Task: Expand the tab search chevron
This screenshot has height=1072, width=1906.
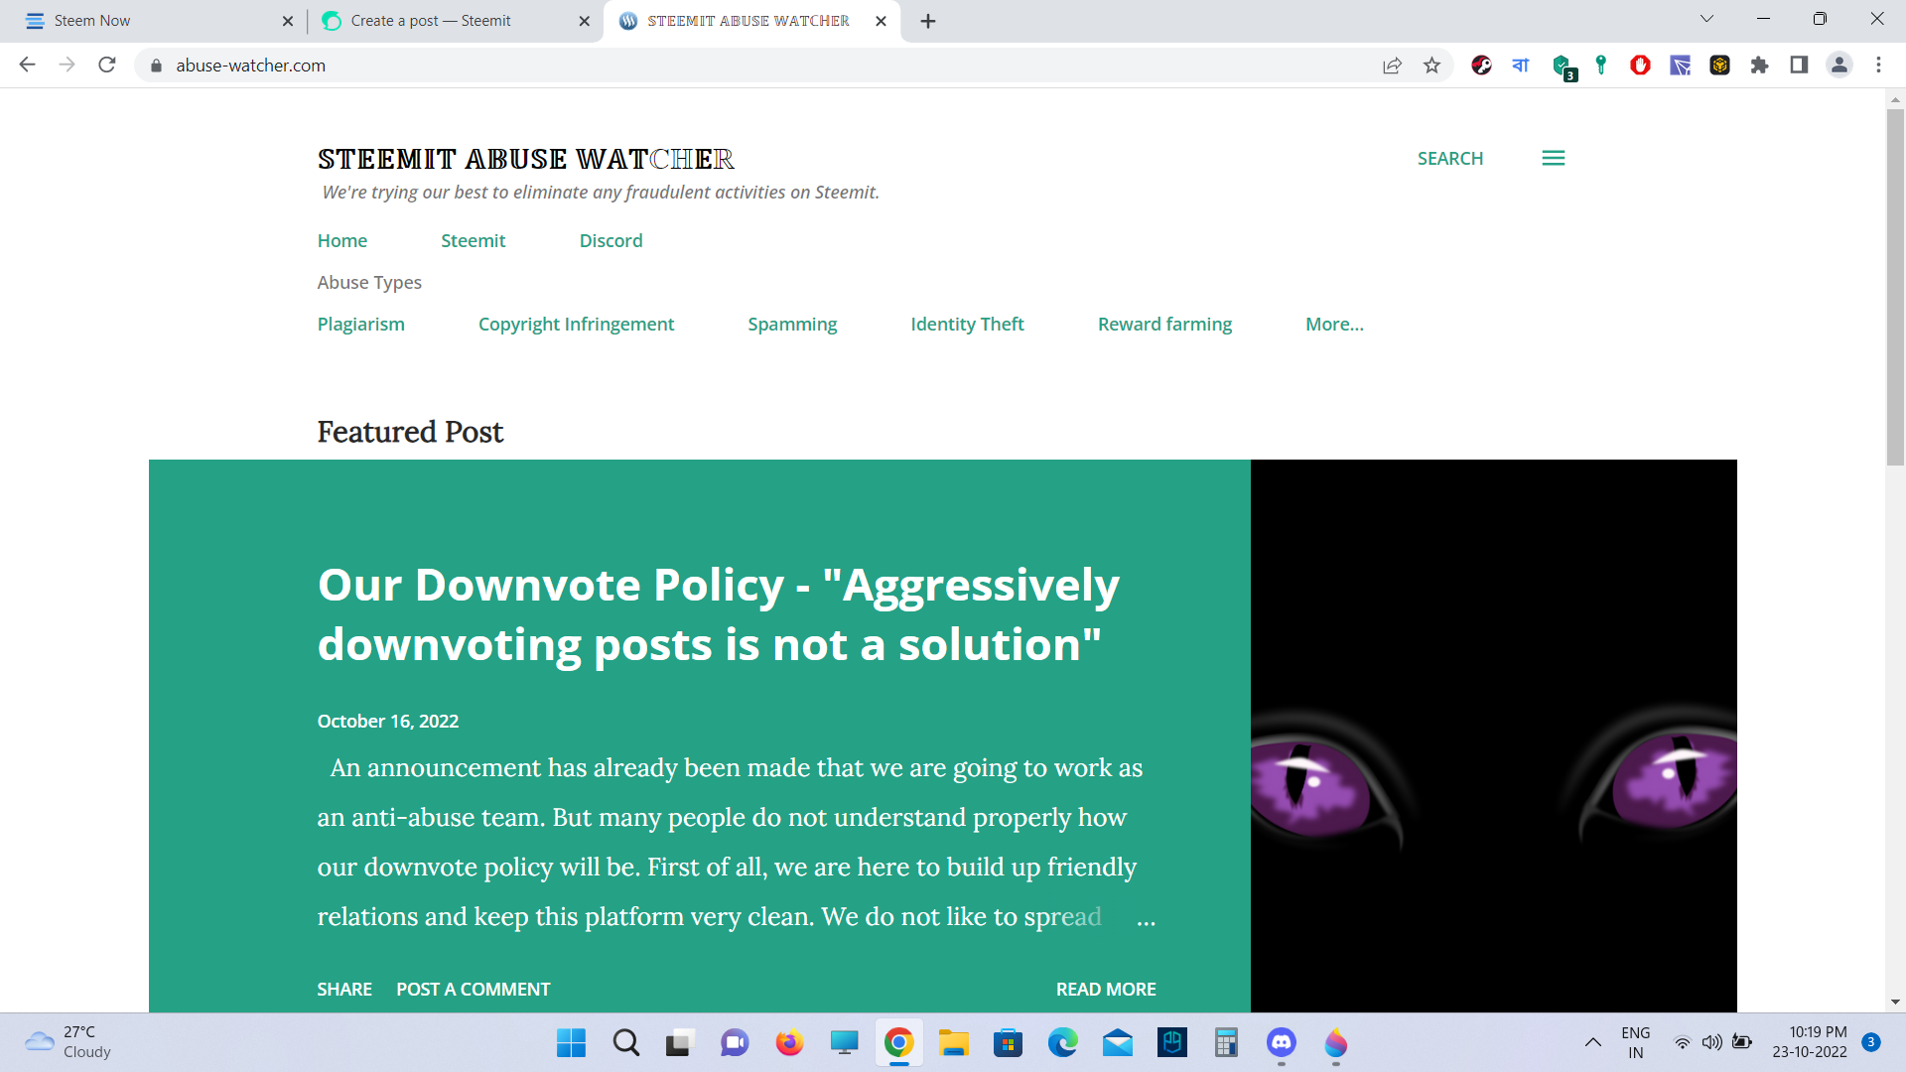Action: tap(1706, 19)
